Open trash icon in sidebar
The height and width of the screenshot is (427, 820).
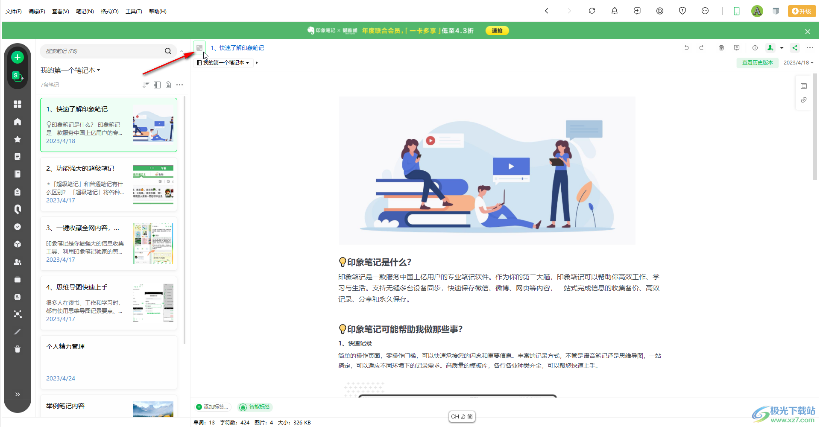click(x=18, y=349)
